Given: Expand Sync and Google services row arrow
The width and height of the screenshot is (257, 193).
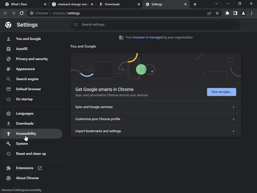Looking at the screenshot, I should click(x=234, y=107).
